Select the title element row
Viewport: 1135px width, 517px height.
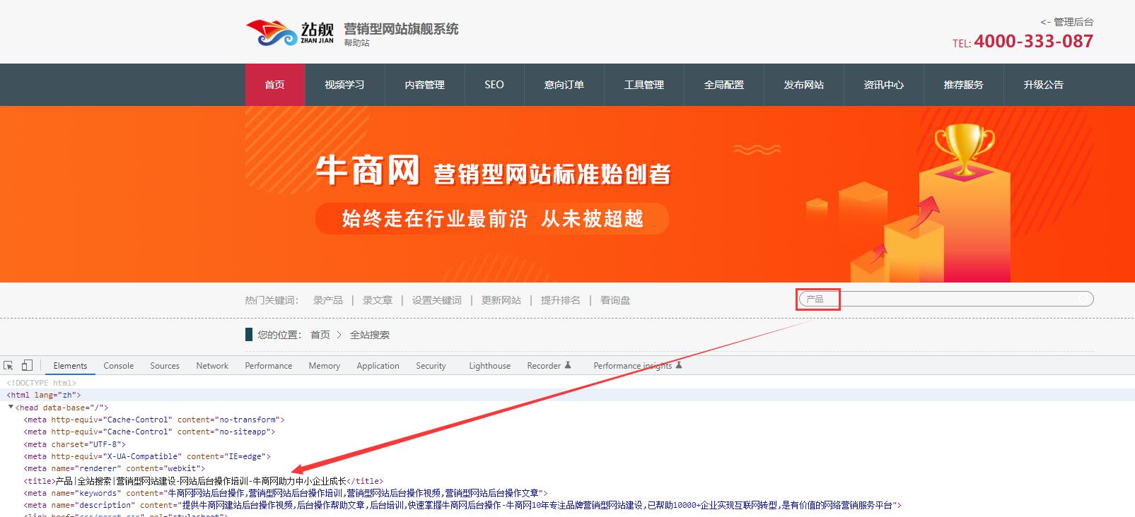click(204, 481)
